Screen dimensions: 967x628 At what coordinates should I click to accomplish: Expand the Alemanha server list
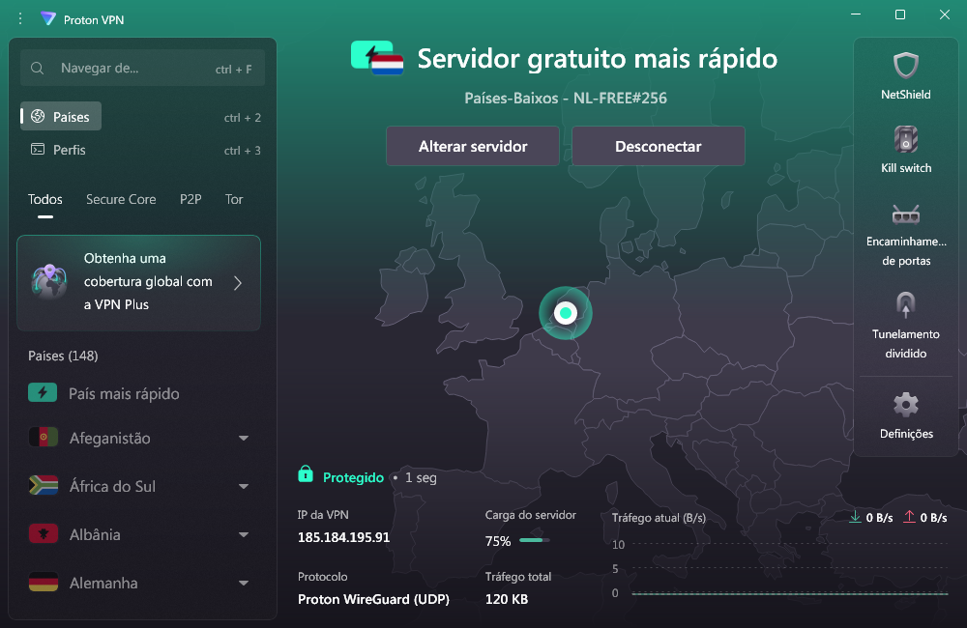244,583
